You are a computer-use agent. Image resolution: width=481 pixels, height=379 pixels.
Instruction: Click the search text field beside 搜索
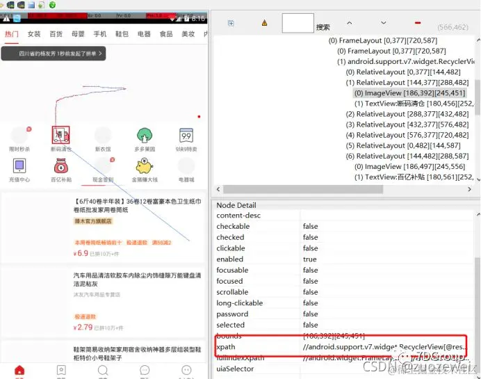(x=298, y=23)
